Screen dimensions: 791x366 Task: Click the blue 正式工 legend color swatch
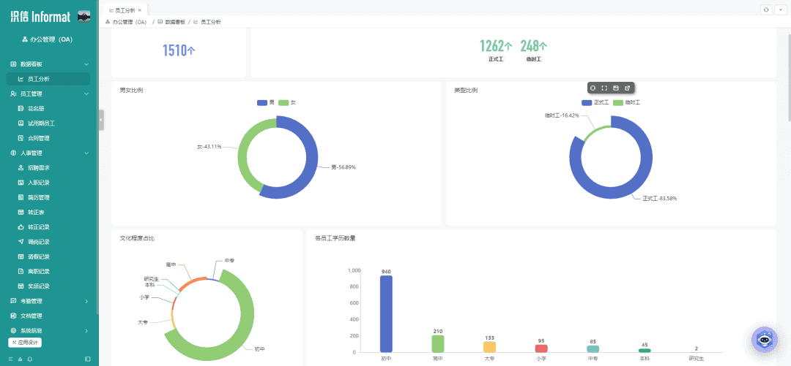587,103
